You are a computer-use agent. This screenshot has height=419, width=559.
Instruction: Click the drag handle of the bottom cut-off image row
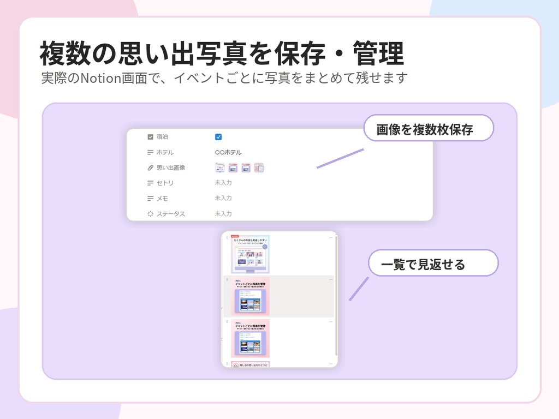pos(228,364)
